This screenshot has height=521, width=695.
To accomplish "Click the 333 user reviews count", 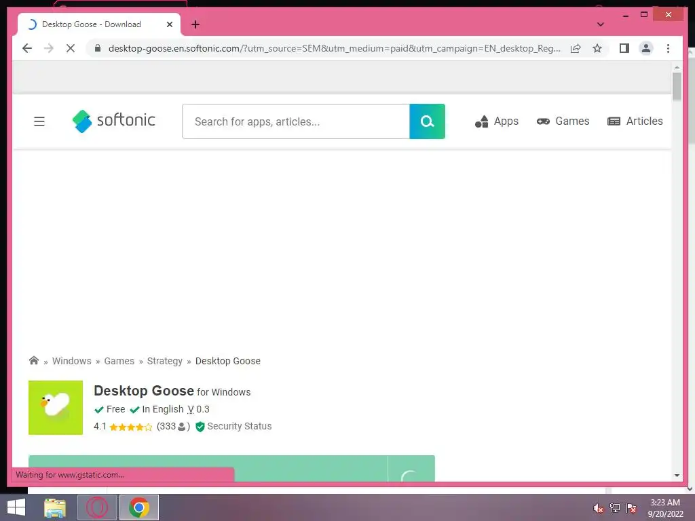I will click(x=173, y=426).
